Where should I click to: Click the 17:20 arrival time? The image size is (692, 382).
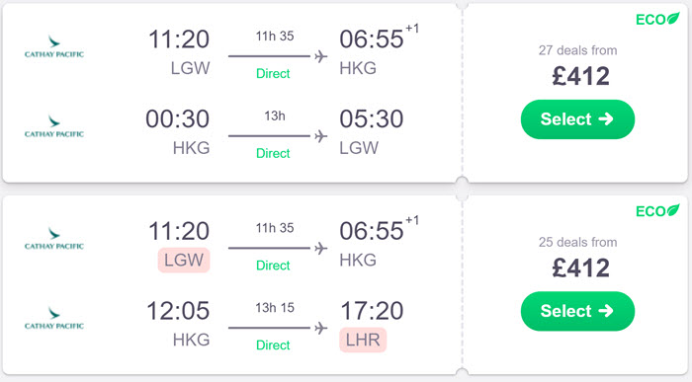(x=372, y=311)
